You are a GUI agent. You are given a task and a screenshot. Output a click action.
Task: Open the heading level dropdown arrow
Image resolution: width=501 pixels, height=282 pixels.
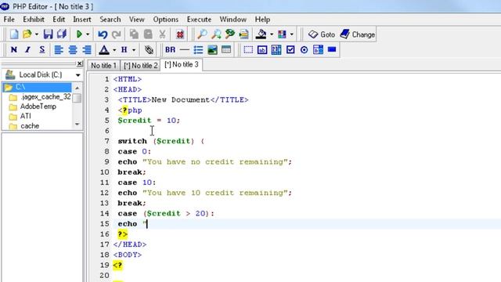click(134, 50)
